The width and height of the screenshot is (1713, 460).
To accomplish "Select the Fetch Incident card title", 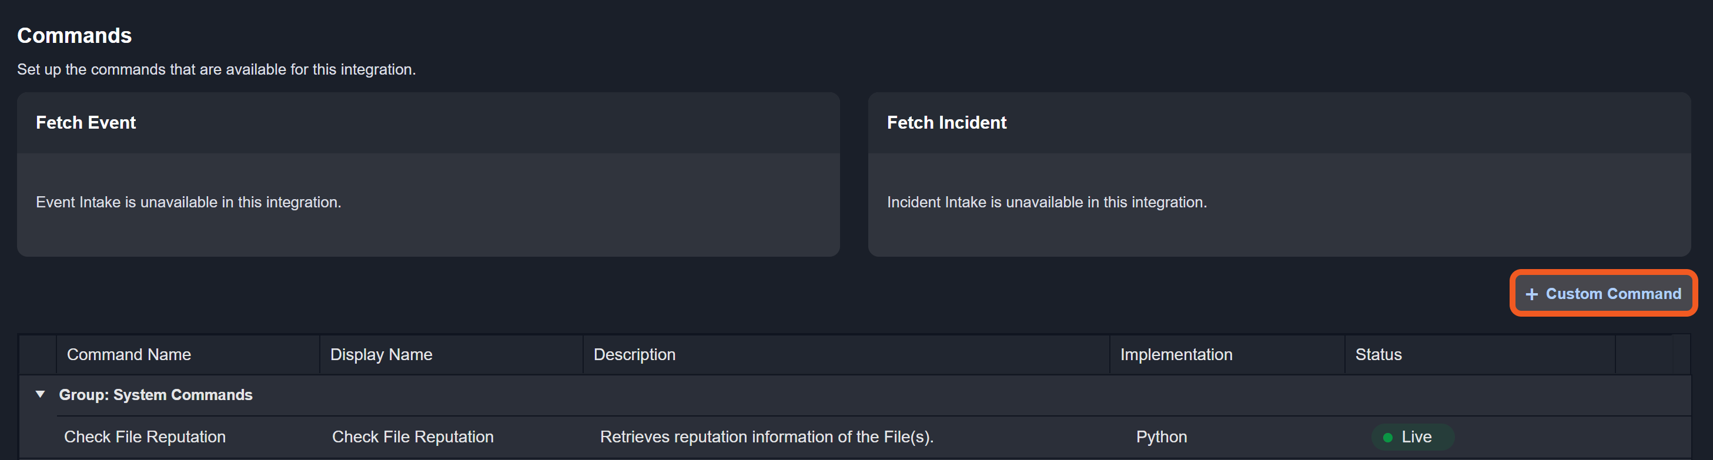I will (946, 122).
